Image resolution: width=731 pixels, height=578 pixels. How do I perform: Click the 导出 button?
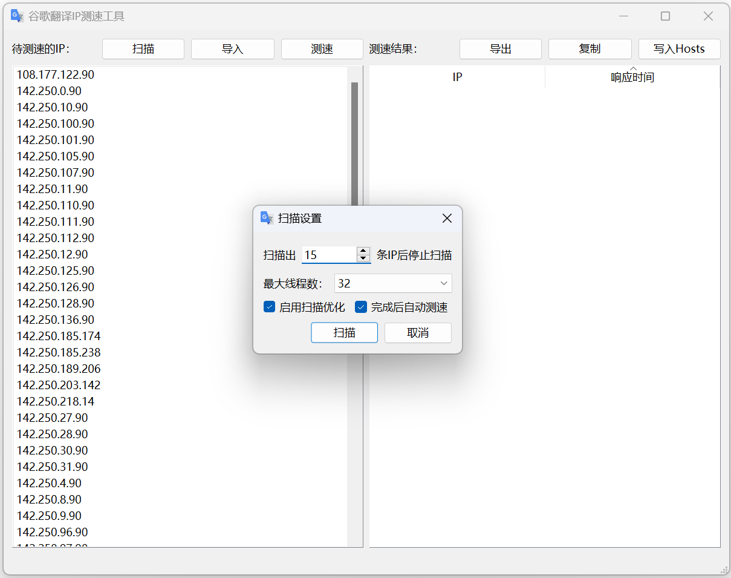[501, 49]
